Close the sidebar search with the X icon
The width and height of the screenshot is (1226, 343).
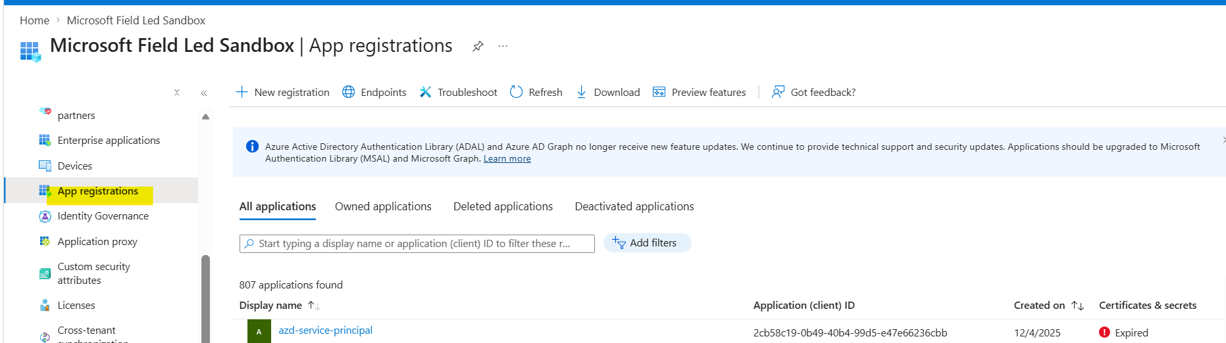[176, 93]
